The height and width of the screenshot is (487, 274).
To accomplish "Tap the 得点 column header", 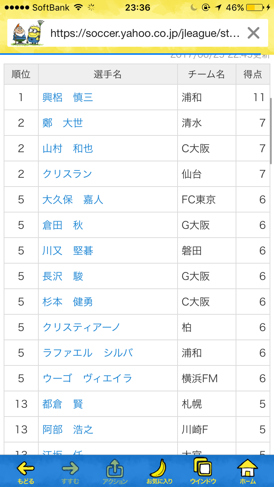I will (x=253, y=74).
